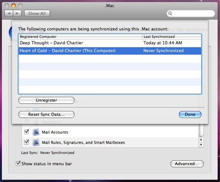Click the highlighted 'Never Synchronized' table cell
Image resolution: width=220 pixels, height=182 pixels.
point(163,51)
